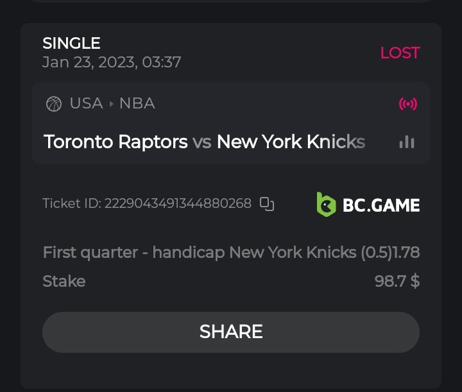Click the SINGLE bet type heading
Image resolution: width=462 pixels, height=392 pixels.
[71, 44]
